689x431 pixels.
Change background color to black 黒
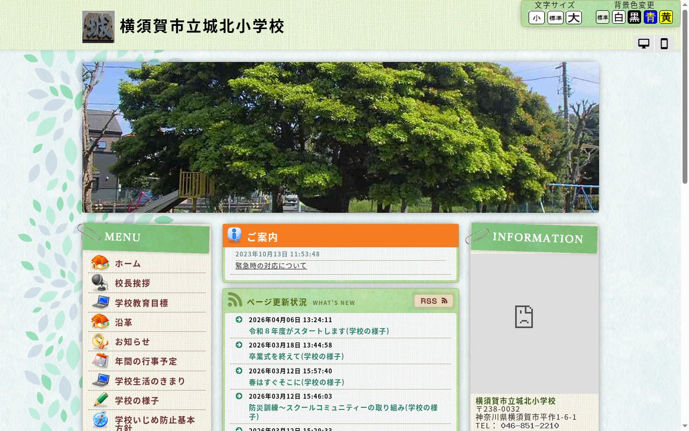pos(635,17)
